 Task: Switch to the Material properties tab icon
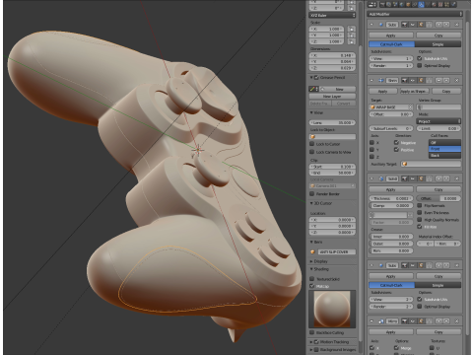[x=435, y=4]
